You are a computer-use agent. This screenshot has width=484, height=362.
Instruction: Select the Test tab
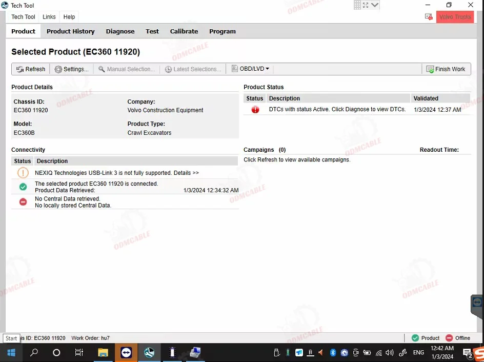tap(152, 31)
